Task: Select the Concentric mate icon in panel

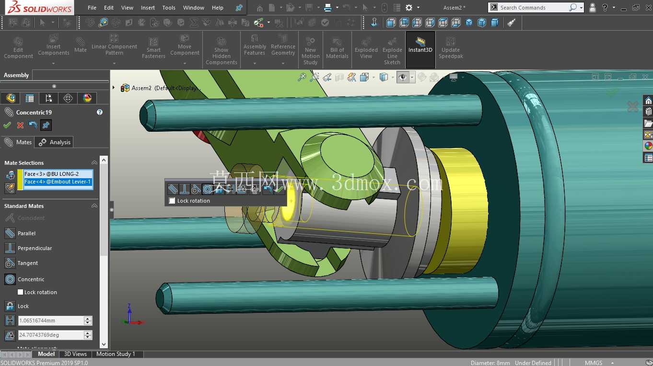Action: click(x=10, y=279)
